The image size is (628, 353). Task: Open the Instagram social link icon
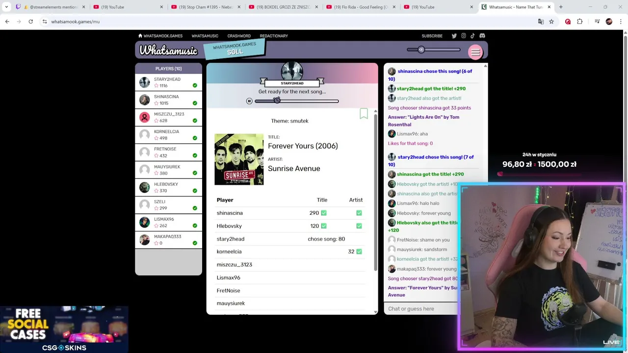click(x=463, y=36)
